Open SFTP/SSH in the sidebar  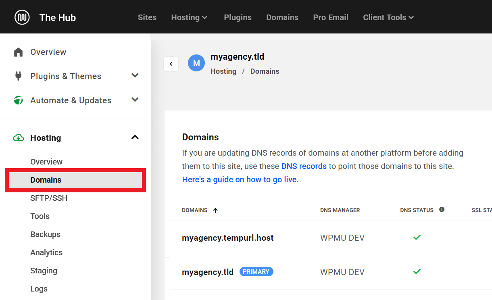tap(49, 198)
